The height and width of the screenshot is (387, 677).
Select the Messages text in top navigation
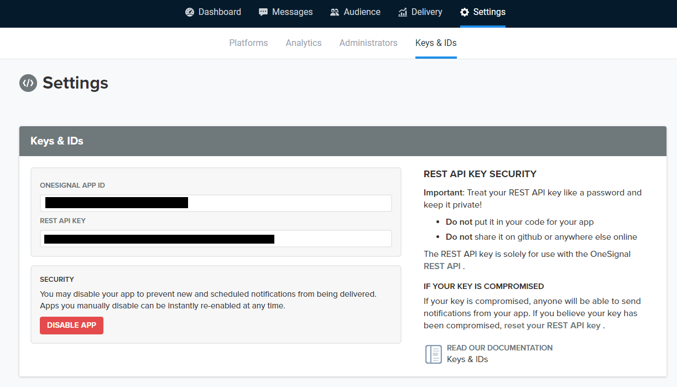(x=292, y=12)
